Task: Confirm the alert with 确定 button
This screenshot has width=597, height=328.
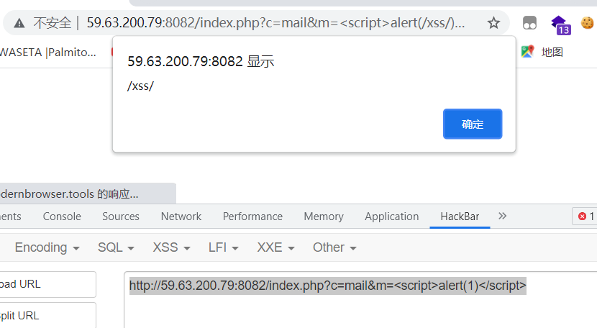Action: [x=473, y=124]
